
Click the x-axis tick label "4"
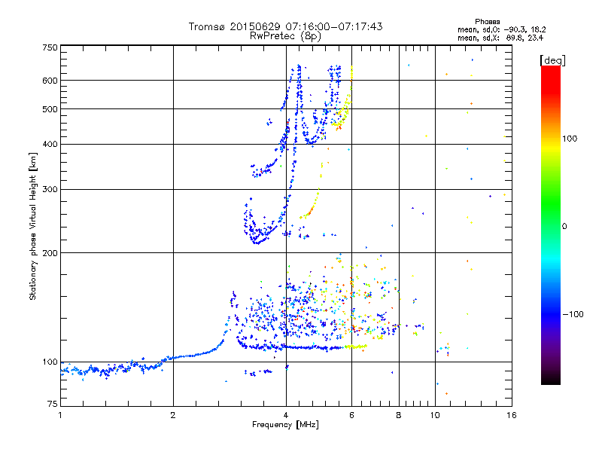click(x=286, y=415)
